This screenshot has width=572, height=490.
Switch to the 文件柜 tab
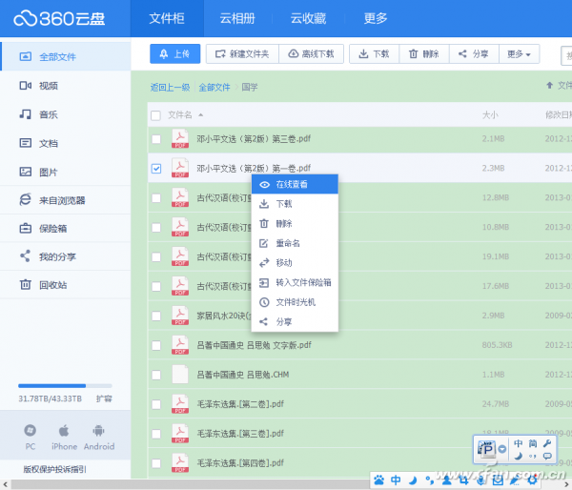click(167, 18)
